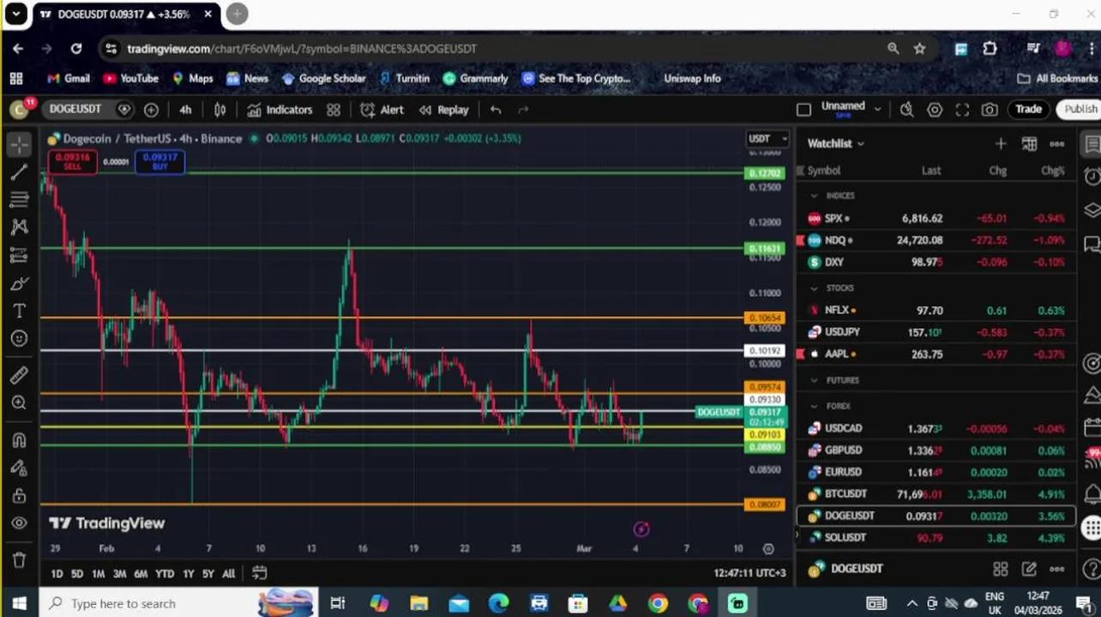
Task: Collapse the INDICES section
Action: click(x=815, y=195)
